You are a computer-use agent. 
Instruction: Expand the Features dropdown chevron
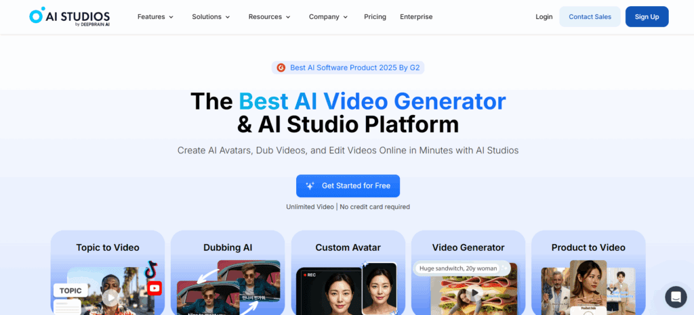171,17
